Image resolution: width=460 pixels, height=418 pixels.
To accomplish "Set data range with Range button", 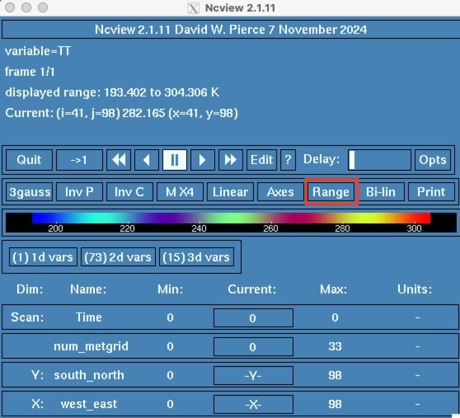I will click(x=331, y=192).
